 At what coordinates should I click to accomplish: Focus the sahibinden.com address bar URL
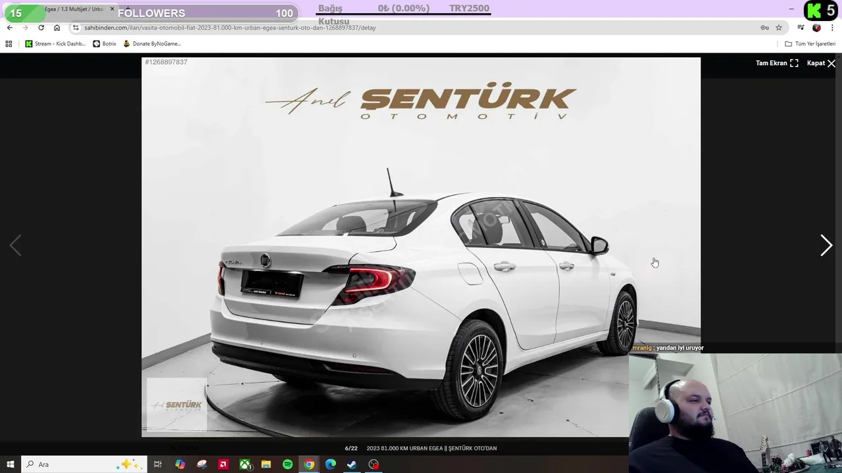pyautogui.click(x=230, y=28)
